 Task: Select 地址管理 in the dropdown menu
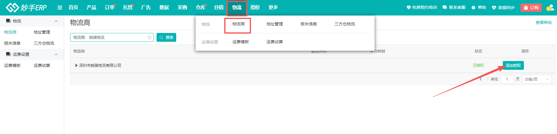pos(275,24)
